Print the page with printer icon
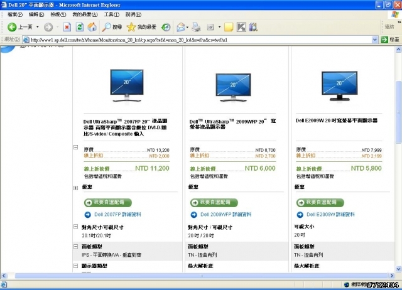402x290 pixels. (x=196, y=27)
